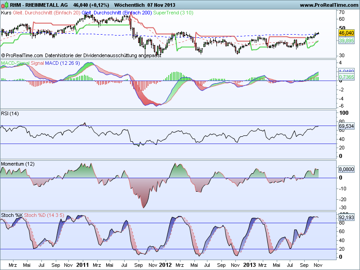The height and width of the screenshot is (270, 360).
Task: Select the Momentum (12) panel label
Action: pos(18,164)
